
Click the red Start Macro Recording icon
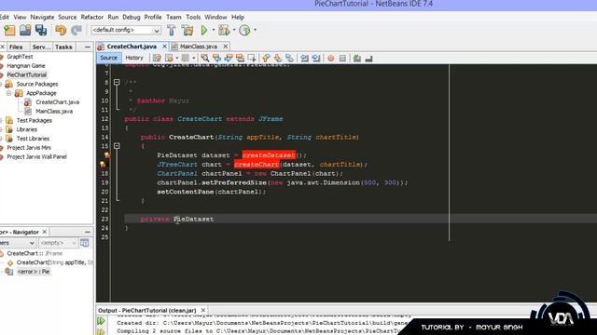[331, 58]
